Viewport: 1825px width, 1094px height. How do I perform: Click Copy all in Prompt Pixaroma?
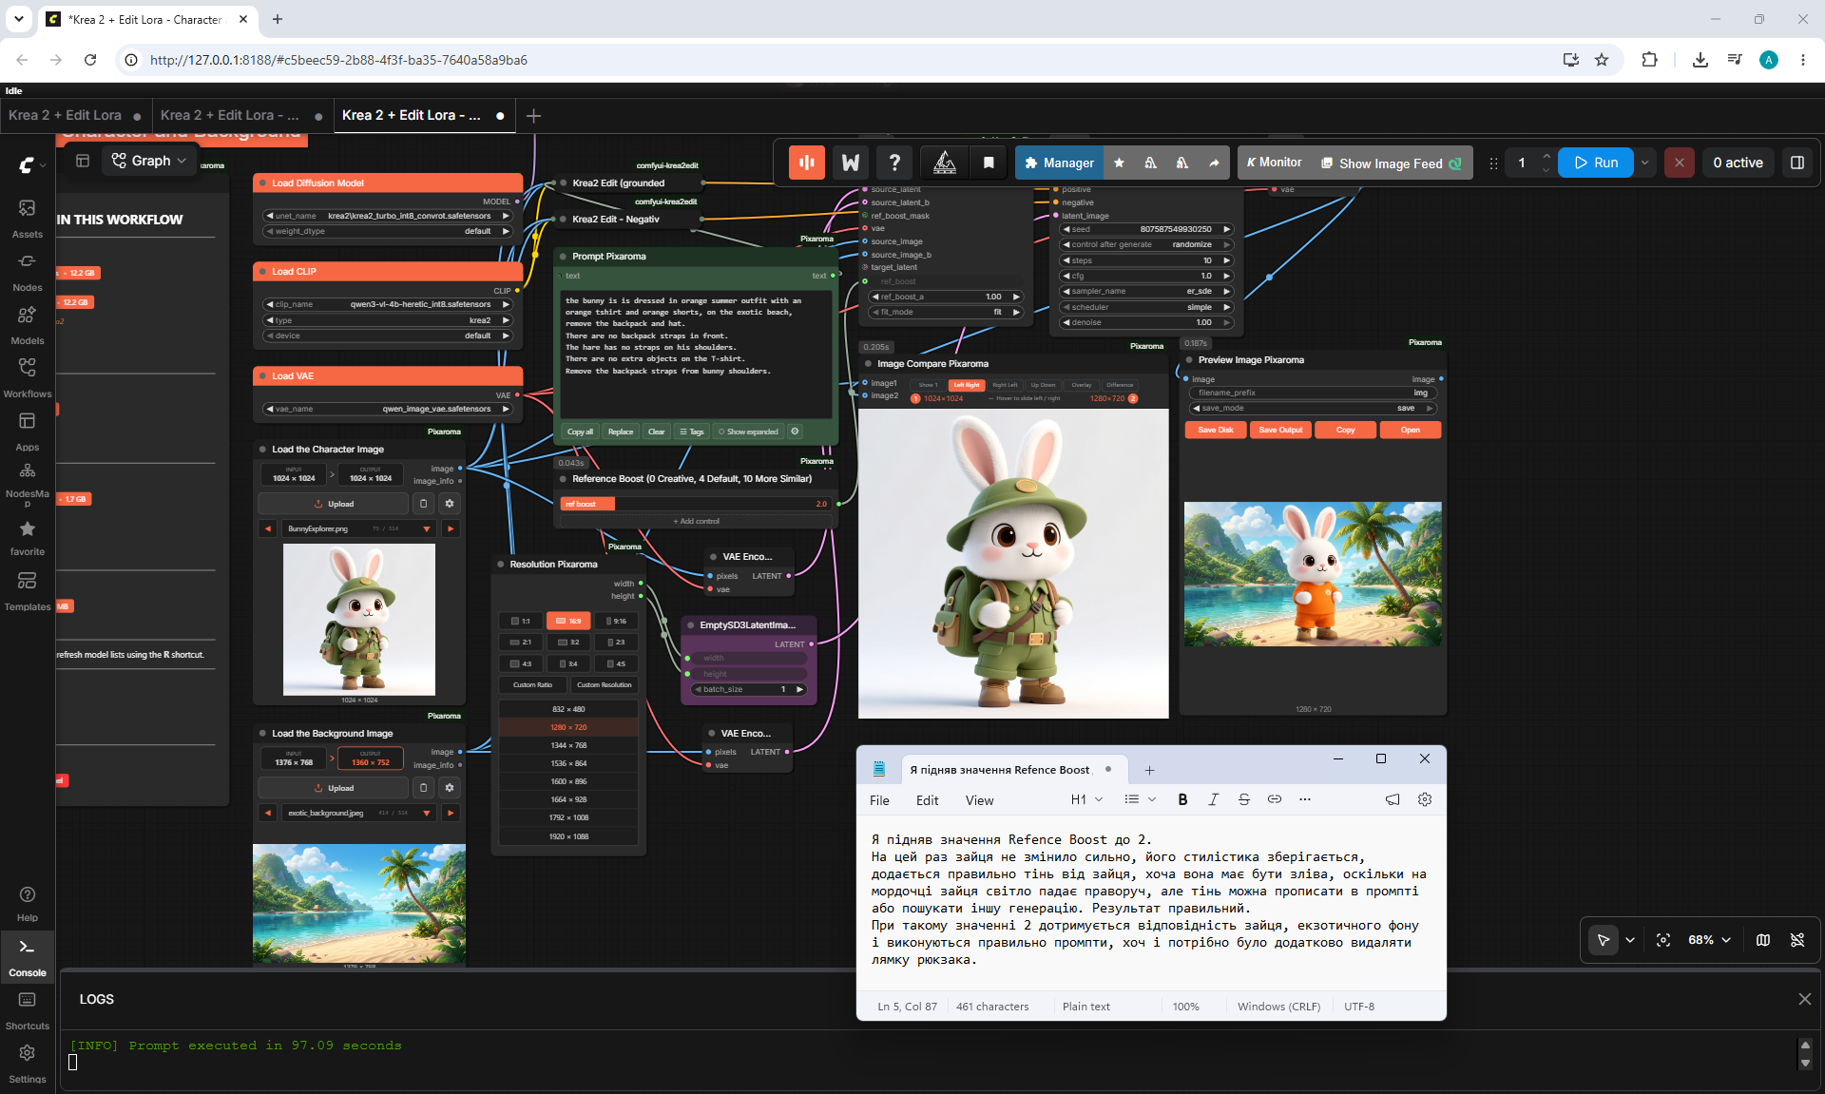tap(580, 432)
